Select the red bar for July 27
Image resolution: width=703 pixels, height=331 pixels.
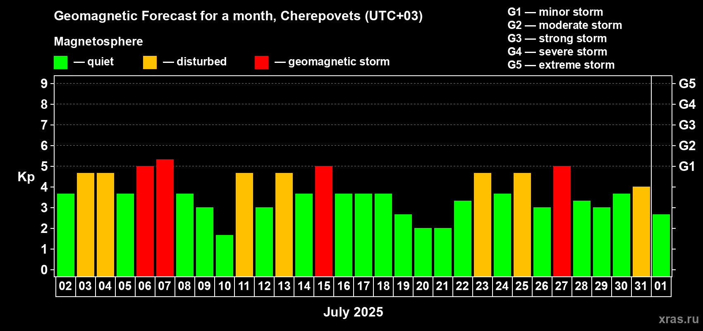562,221
